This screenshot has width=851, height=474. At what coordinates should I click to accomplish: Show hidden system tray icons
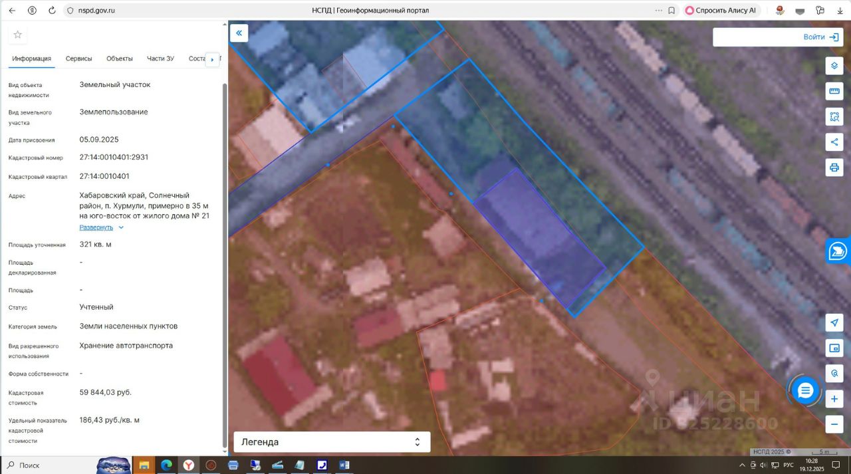pos(743,465)
